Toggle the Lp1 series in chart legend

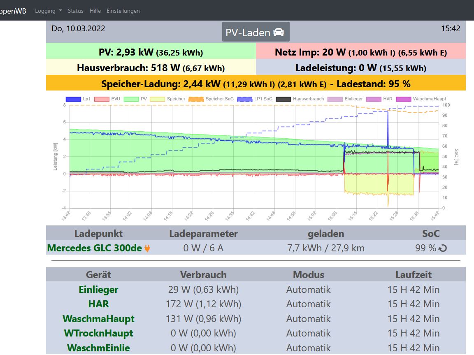(73, 99)
